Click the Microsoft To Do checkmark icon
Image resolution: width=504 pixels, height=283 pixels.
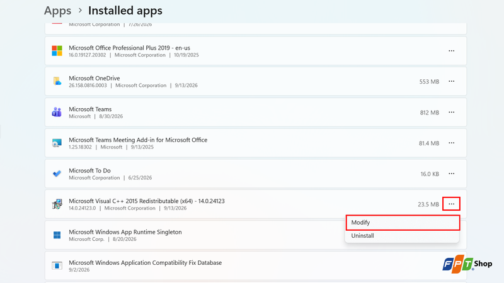coord(57,174)
